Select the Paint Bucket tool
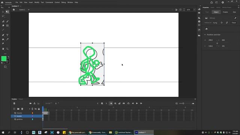Image resolution: width=240 pixels, height=135 pixels. [x=3, y=39]
